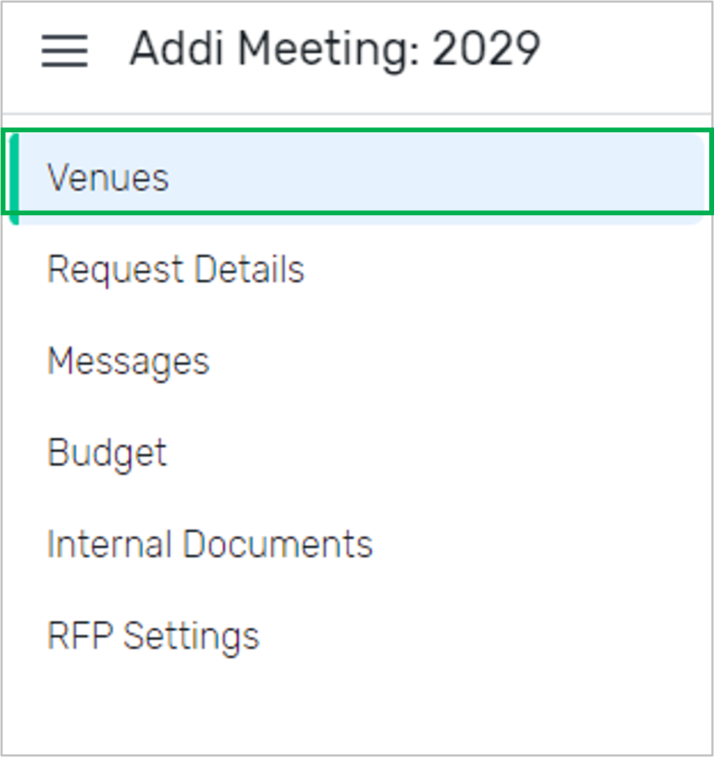Choose Internal Documents in the navigation list
This screenshot has width=714, height=757.
coord(210,544)
